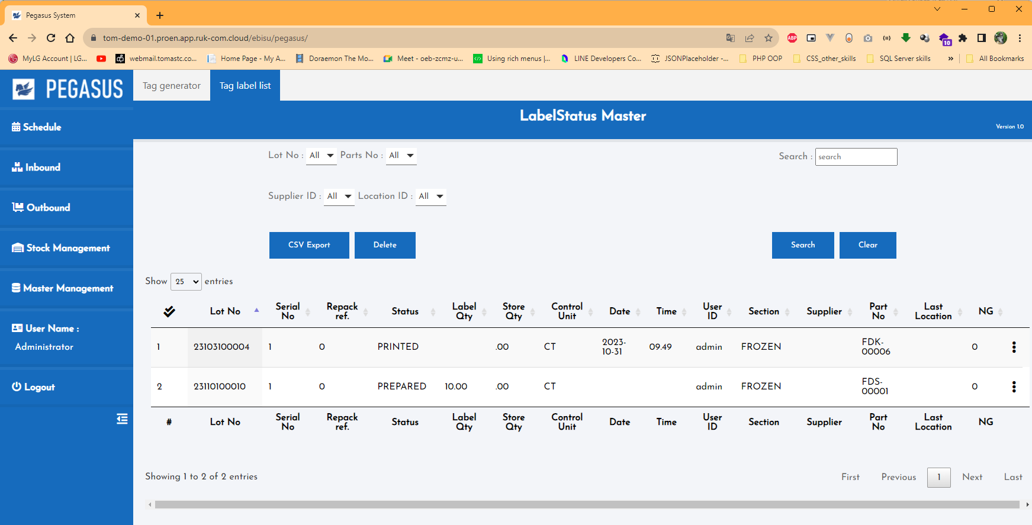Select the row for lot 23103100004
Screen dimensions: 1032x525
click(221, 347)
